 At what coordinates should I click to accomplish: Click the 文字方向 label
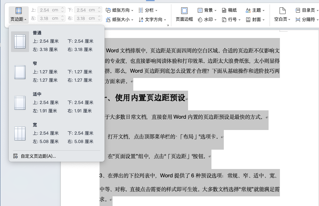coord(154,19)
